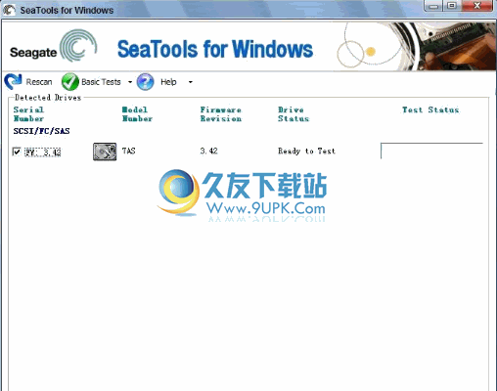Image resolution: width=497 pixels, height=391 pixels.
Task: Click the Test Status column header
Action: [430, 109]
